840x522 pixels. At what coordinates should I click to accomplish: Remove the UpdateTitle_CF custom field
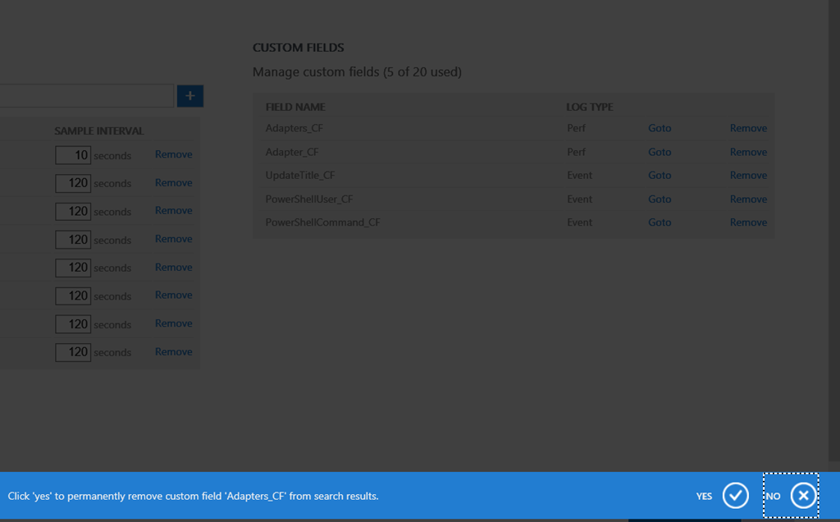click(748, 175)
